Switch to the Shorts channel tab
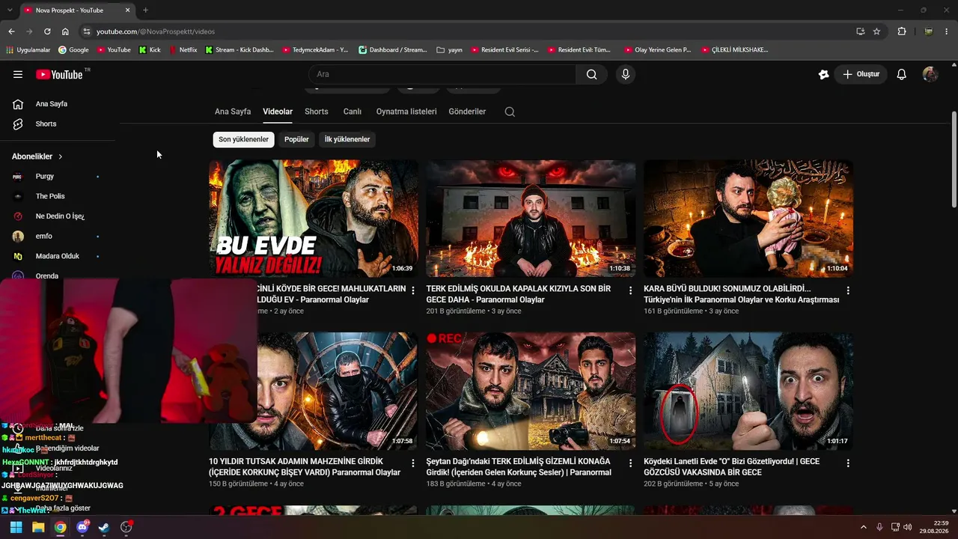This screenshot has width=958, height=539. point(317,112)
